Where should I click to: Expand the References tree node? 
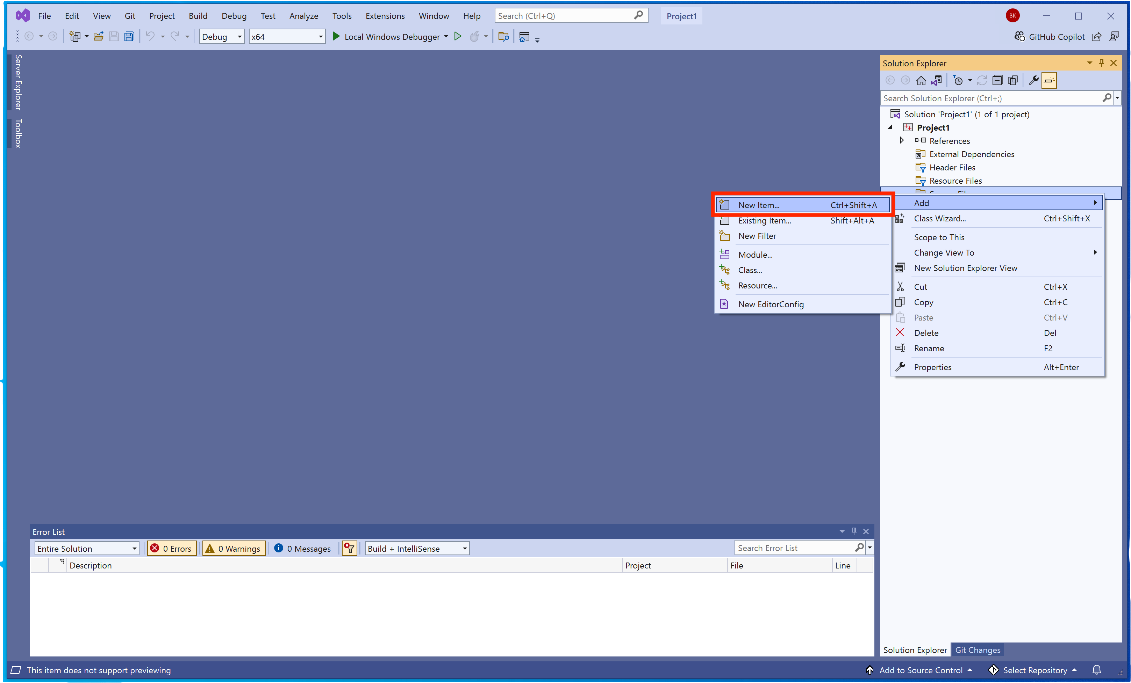pos(902,141)
